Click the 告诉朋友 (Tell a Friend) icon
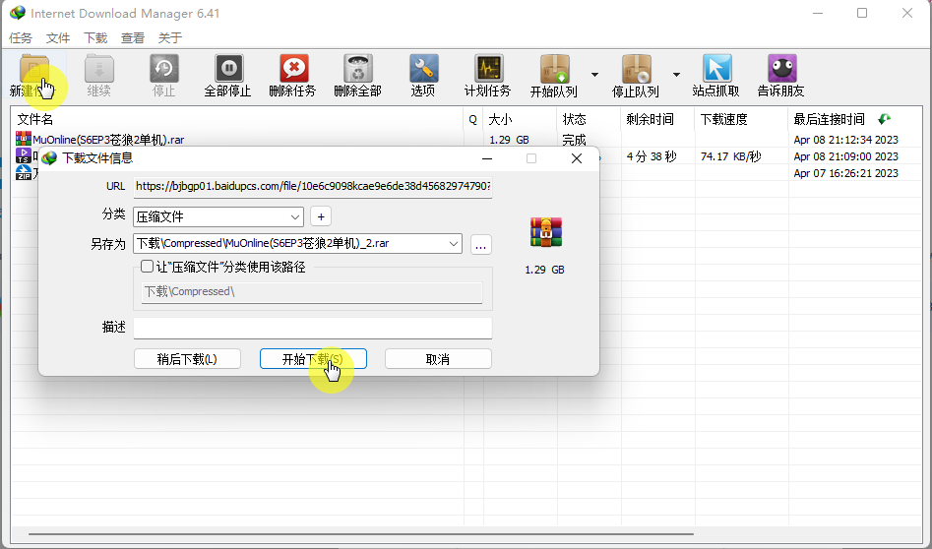This screenshot has height=549, width=932. pos(781,69)
